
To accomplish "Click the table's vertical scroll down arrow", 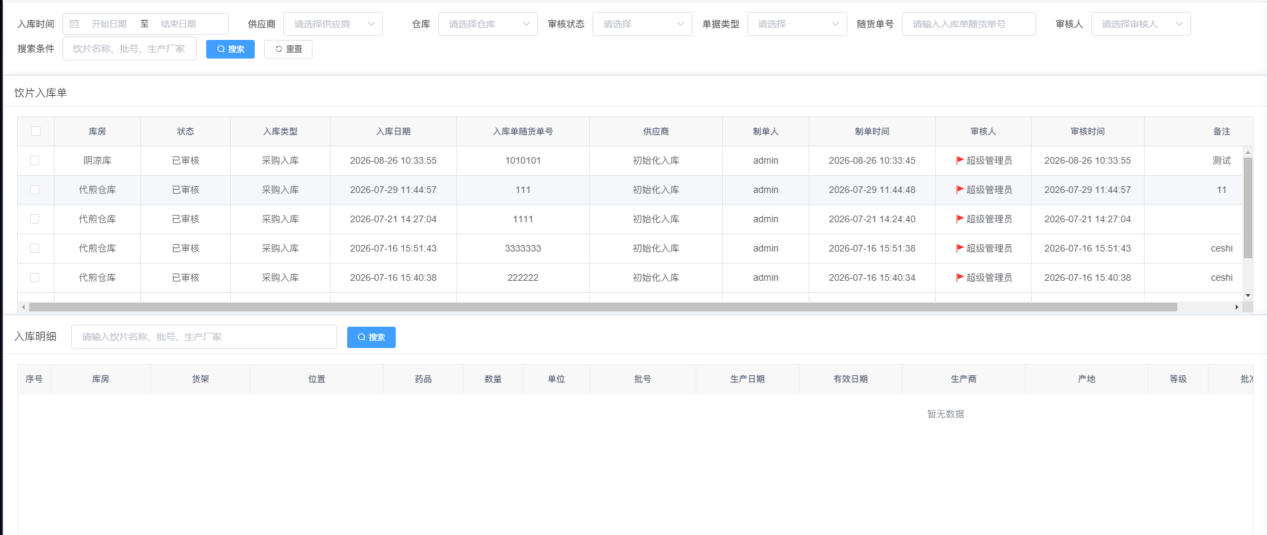I will (1248, 295).
